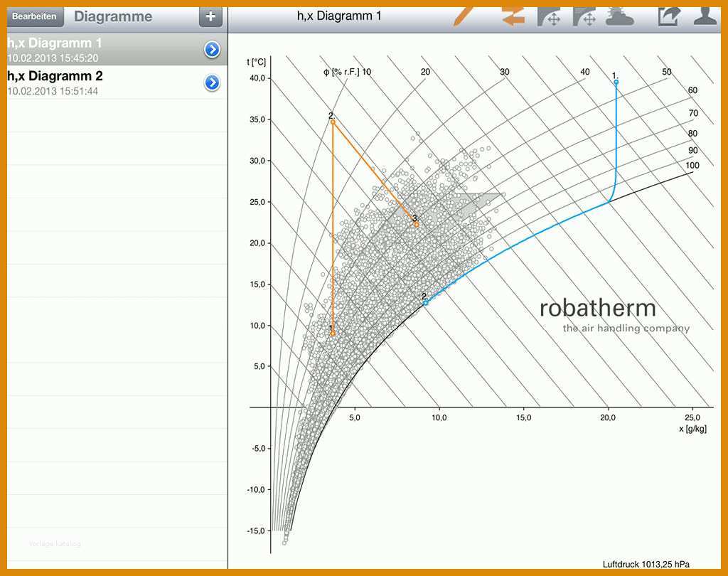Click the share/export icon
The image size is (728, 576).
coord(669,17)
